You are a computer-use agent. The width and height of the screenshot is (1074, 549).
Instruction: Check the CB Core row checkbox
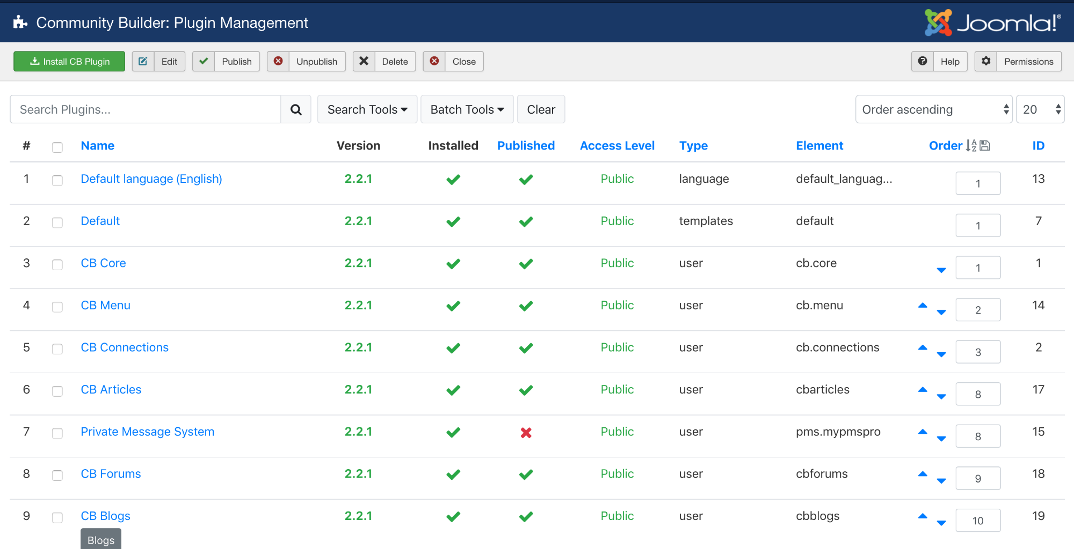click(x=57, y=264)
